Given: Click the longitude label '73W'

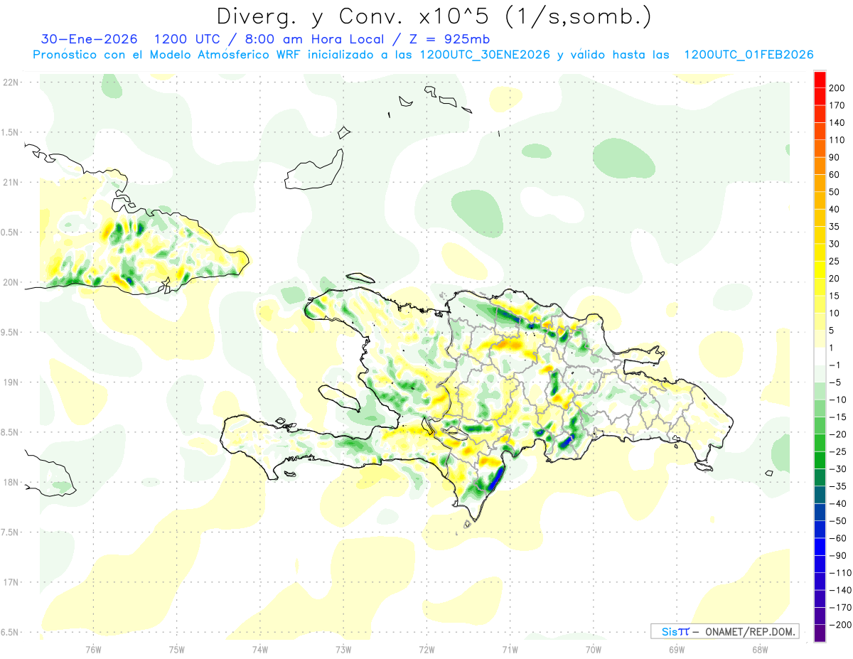Looking at the screenshot, I should pyautogui.click(x=343, y=648).
